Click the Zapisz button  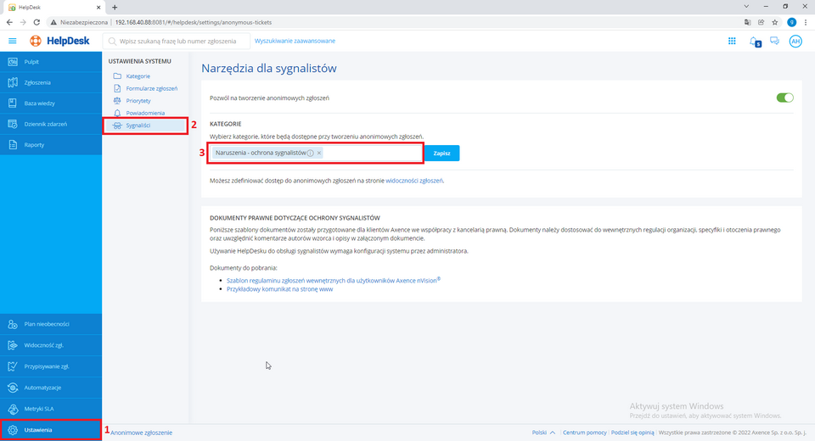point(441,154)
